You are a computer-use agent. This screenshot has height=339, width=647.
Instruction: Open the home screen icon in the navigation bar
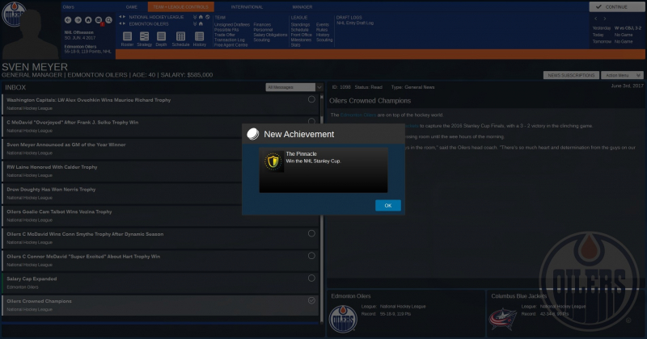click(x=88, y=19)
